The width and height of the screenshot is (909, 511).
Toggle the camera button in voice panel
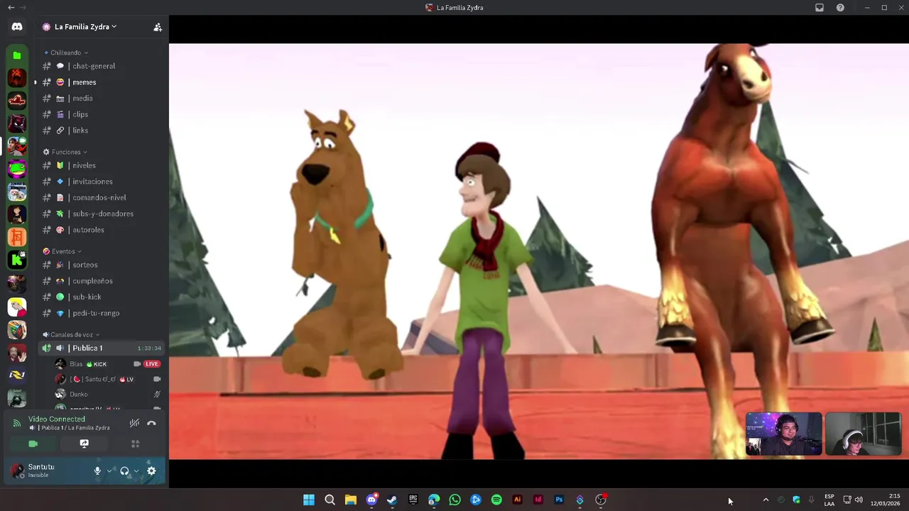pos(33,444)
